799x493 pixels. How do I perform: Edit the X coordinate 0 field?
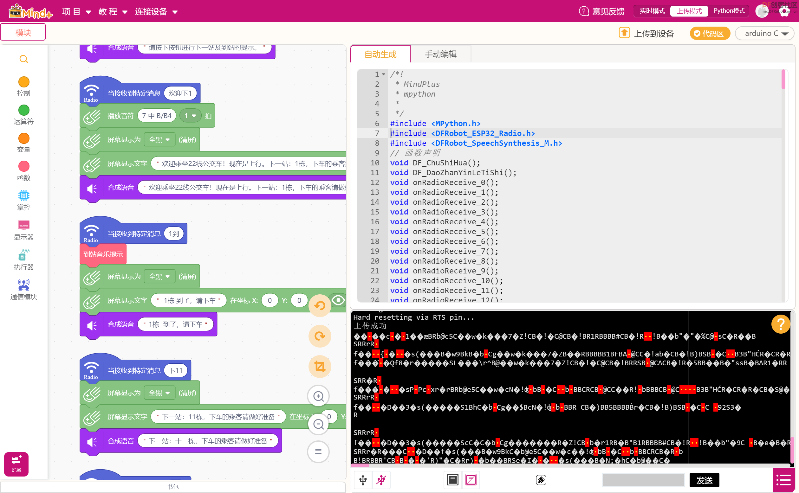pyautogui.click(x=270, y=300)
